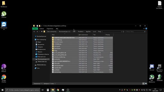Launch Discord from desktop shortcut

pyautogui.click(x=152, y=67)
